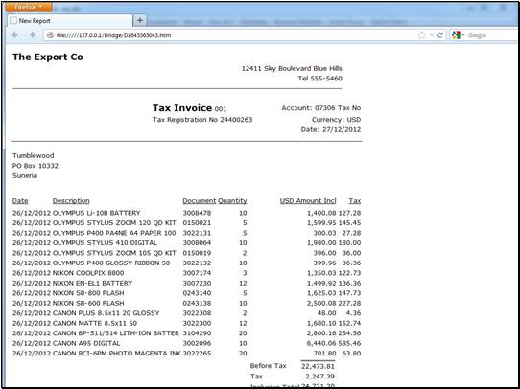Screen dimensions: 520x389
Task: Click OLYMPUS STYLUS 410 DIGITAL description
Action: 105,243
